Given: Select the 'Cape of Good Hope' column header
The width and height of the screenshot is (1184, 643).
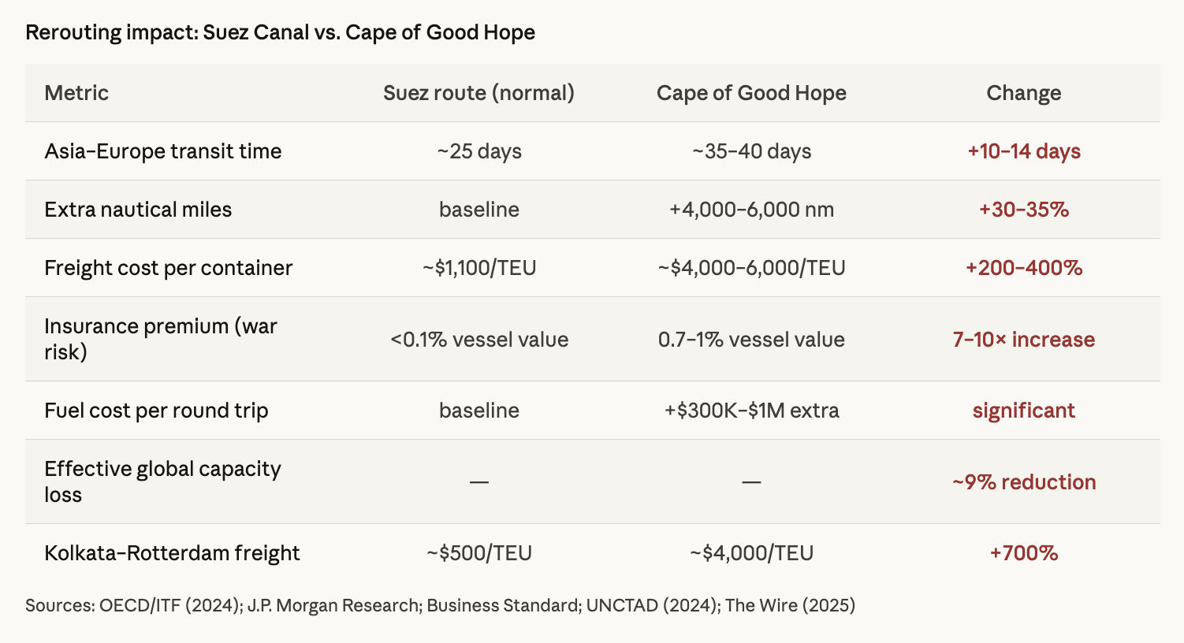Looking at the screenshot, I should (x=751, y=93).
